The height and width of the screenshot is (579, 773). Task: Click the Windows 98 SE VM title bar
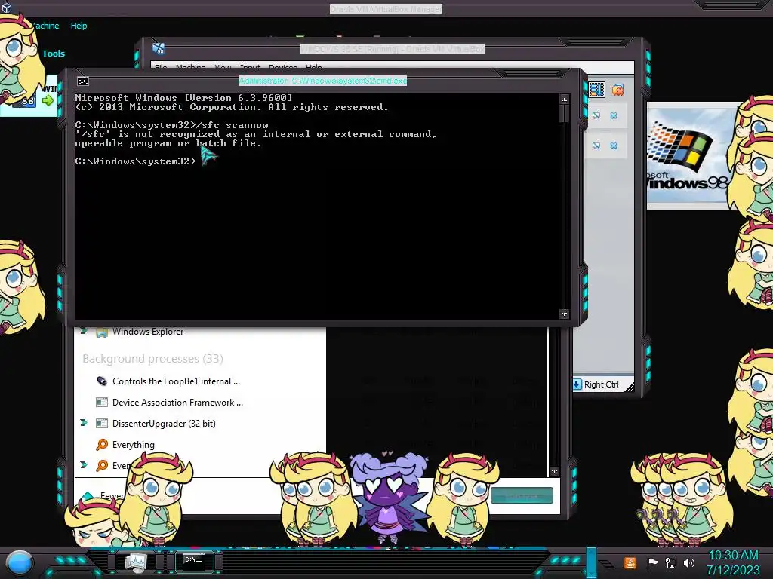tap(393, 49)
